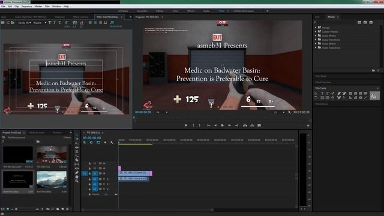Switch to the Assembly workspace

coord(142,11)
